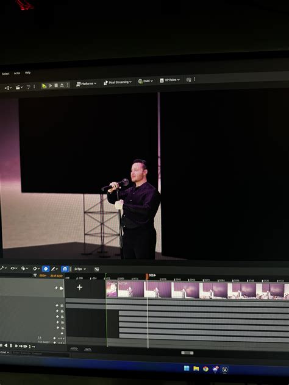Click the orange timeline playhead marker

147,277
